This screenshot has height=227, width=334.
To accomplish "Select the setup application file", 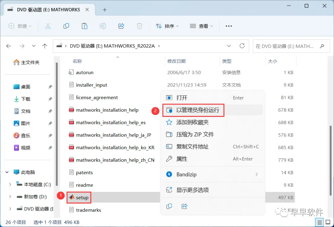I will tap(79, 197).
